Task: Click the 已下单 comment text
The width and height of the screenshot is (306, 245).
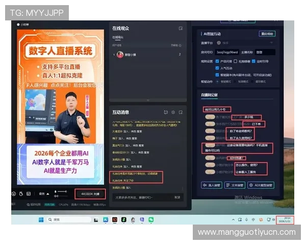Action: click(x=256, y=124)
